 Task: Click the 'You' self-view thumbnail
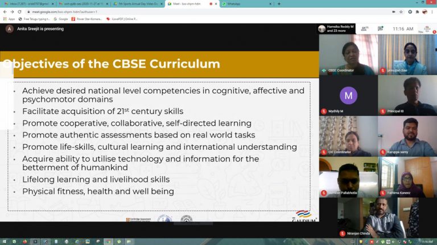tap(427, 29)
